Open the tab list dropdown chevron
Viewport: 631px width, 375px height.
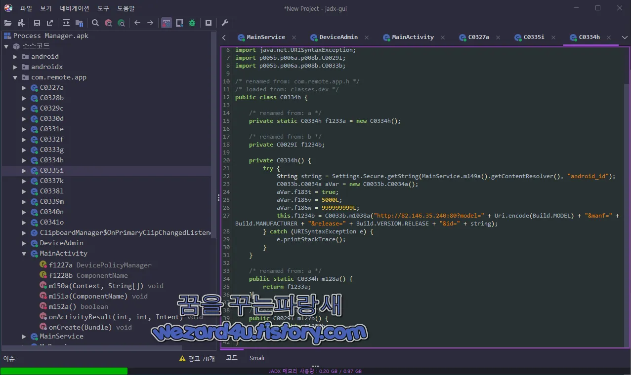(625, 37)
